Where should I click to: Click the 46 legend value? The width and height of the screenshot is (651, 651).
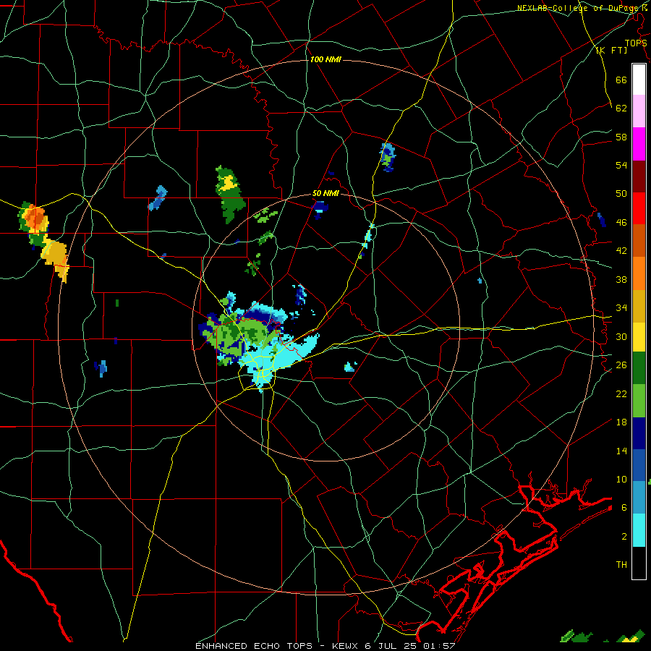pyautogui.click(x=621, y=223)
